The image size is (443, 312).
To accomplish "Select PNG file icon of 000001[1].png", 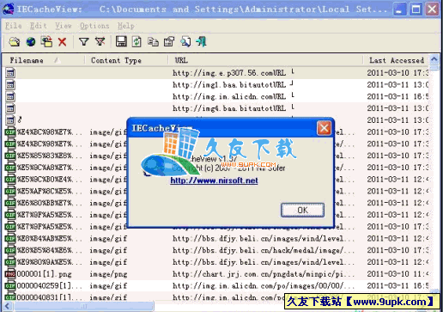I will (10, 274).
